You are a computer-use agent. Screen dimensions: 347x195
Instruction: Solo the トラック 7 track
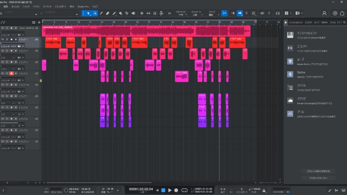pos(7,96)
